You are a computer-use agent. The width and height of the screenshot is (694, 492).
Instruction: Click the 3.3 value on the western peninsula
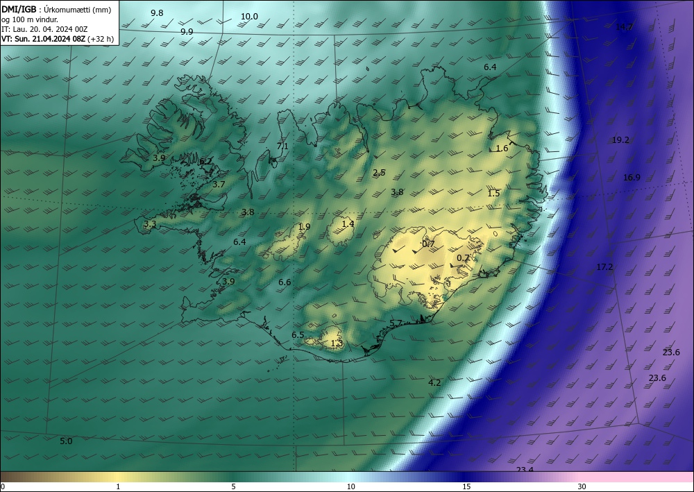coord(150,224)
